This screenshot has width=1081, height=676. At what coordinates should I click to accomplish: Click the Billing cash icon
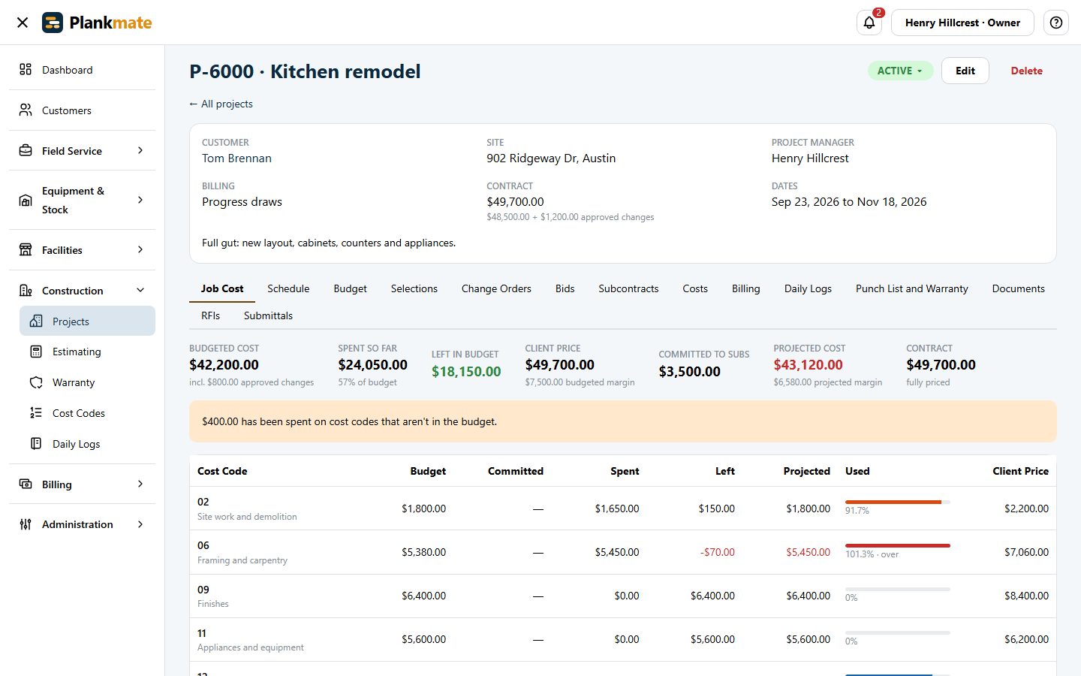coord(26,484)
